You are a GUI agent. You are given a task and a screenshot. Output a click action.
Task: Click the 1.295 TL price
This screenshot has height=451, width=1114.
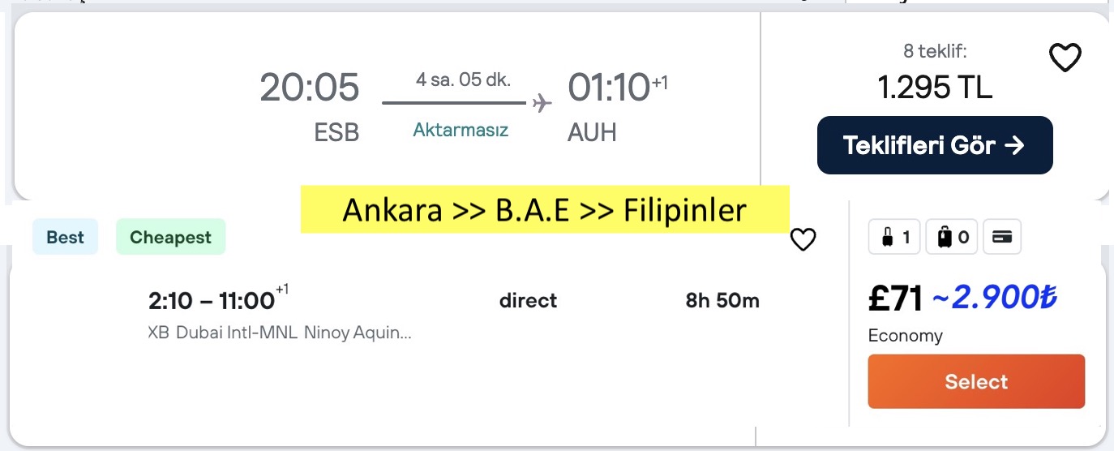935,87
